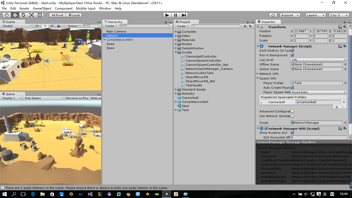
Task: Toggle scene lighting sun icon
Action: tap(45, 26)
